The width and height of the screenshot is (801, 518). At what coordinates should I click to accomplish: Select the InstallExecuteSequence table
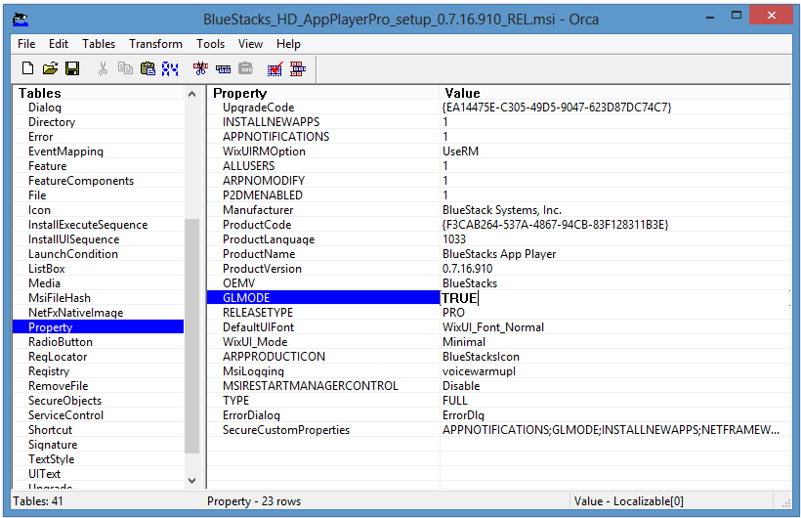point(88,225)
